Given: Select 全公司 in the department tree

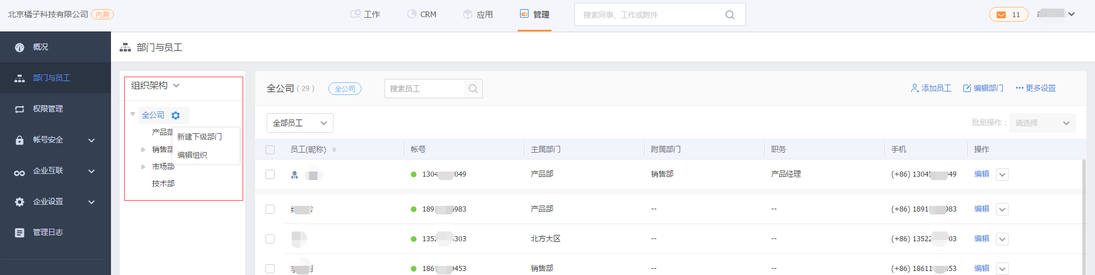Looking at the screenshot, I should (153, 115).
